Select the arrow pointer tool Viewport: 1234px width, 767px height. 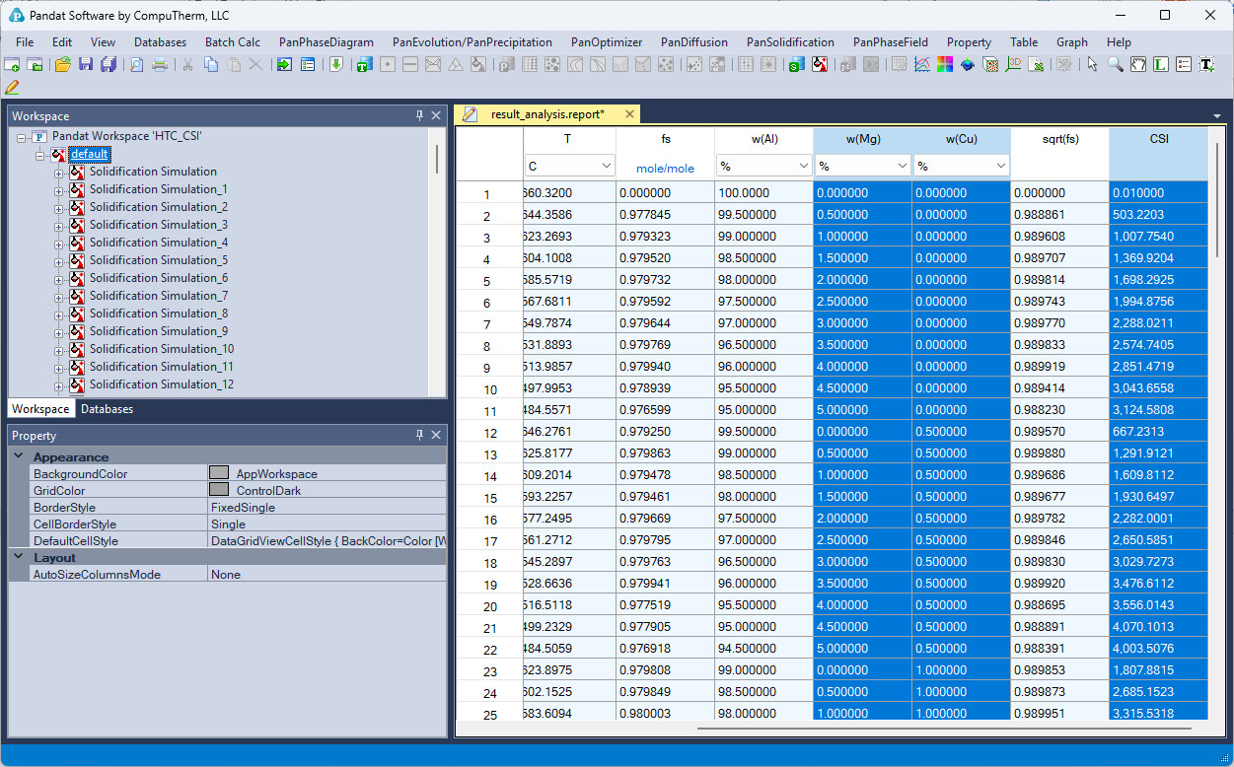1092,65
